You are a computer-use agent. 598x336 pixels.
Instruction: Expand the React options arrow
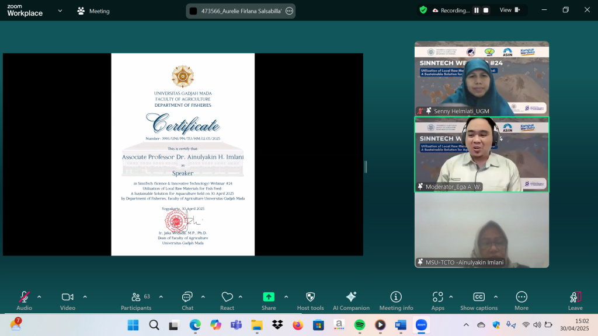(241, 297)
